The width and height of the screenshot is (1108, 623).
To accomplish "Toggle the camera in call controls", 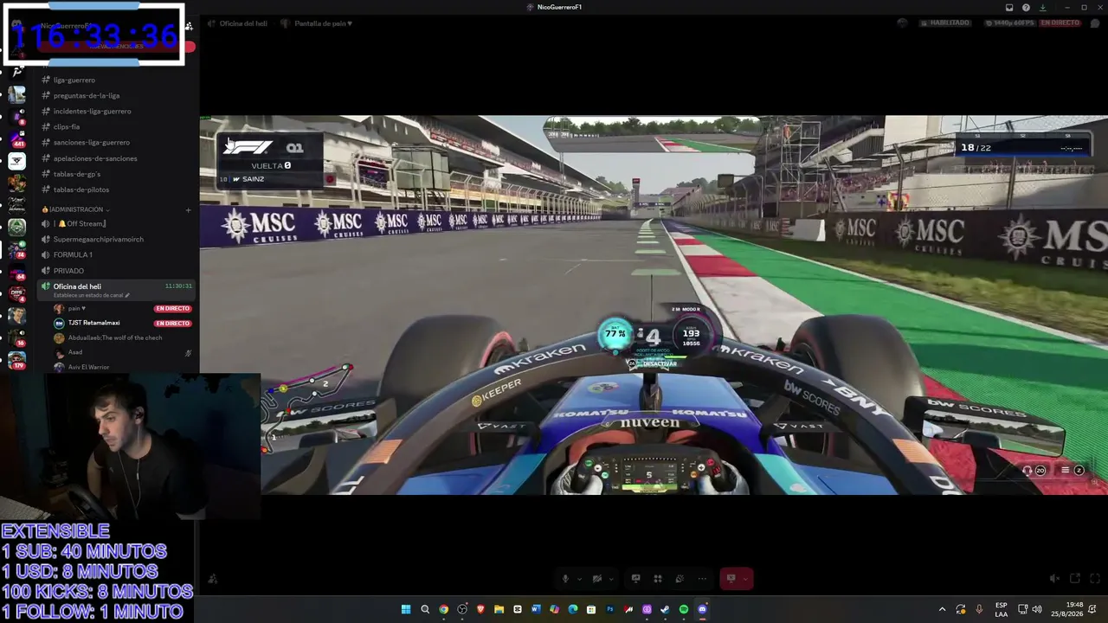I will coord(597,579).
